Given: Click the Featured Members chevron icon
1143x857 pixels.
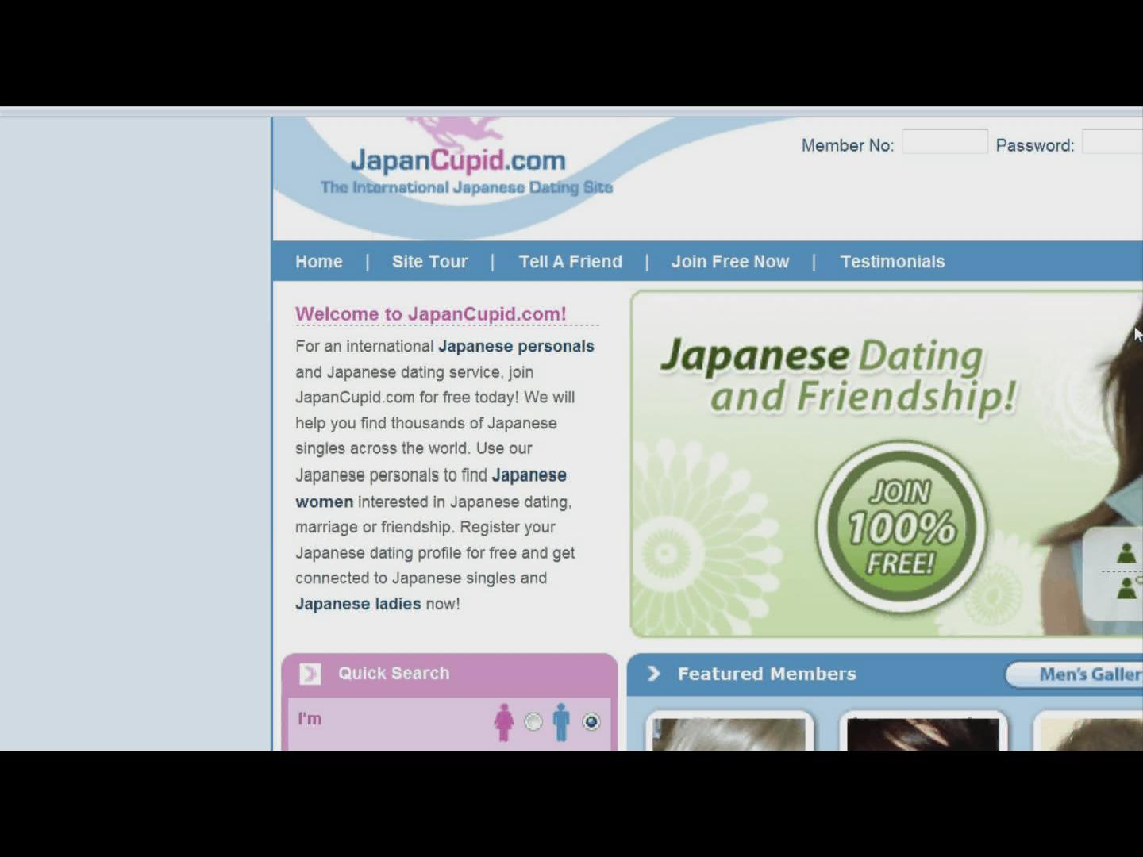Looking at the screenshot, I should (x=654, y=674).
